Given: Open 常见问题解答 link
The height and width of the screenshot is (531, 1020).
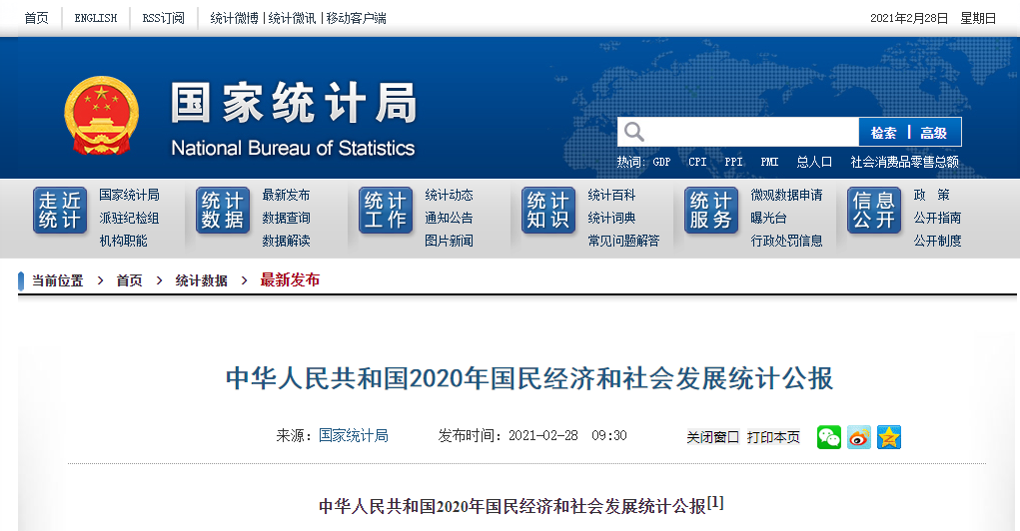Looking at the screenshot, I should (623, 241).
